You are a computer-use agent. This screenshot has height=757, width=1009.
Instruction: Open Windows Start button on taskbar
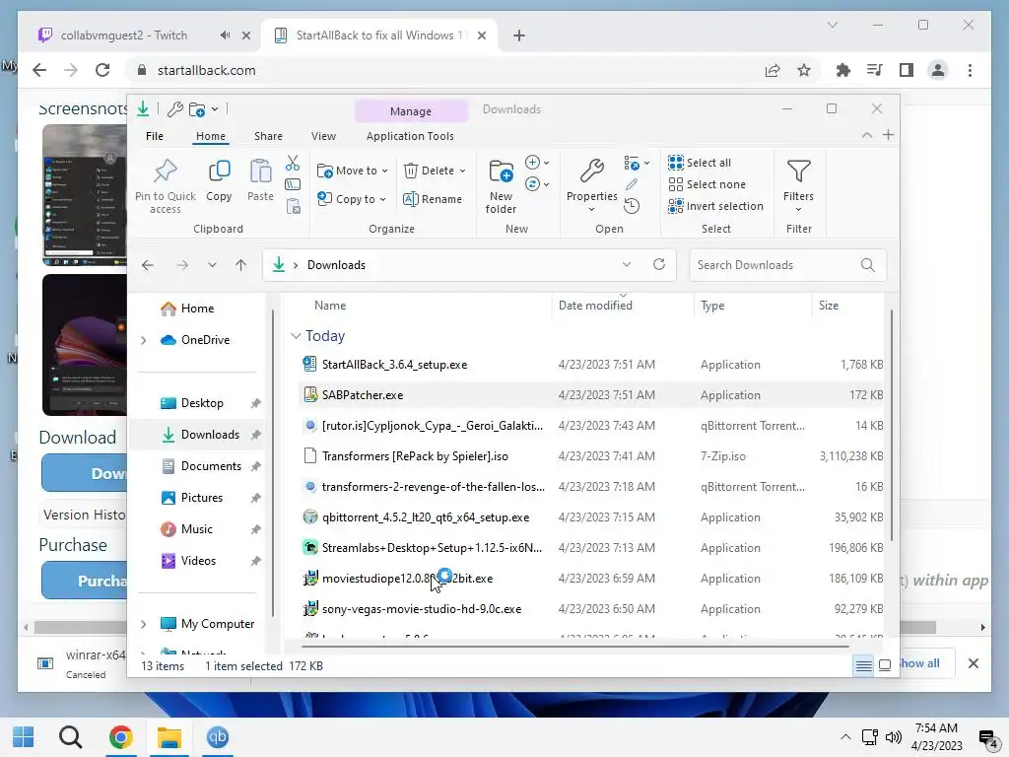[24, 737]
